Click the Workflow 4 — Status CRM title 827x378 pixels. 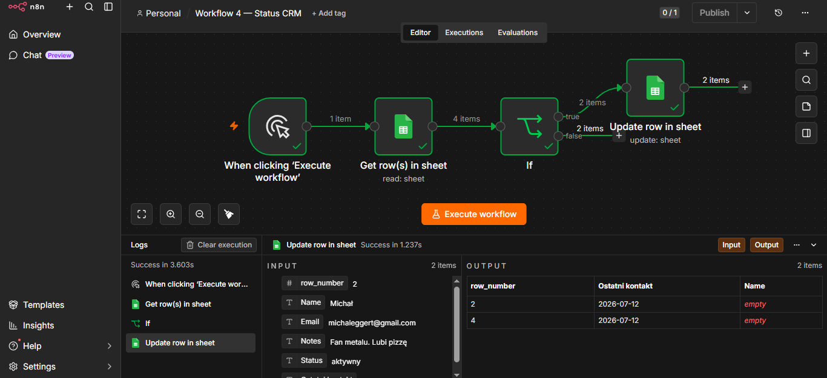[248, 13]
